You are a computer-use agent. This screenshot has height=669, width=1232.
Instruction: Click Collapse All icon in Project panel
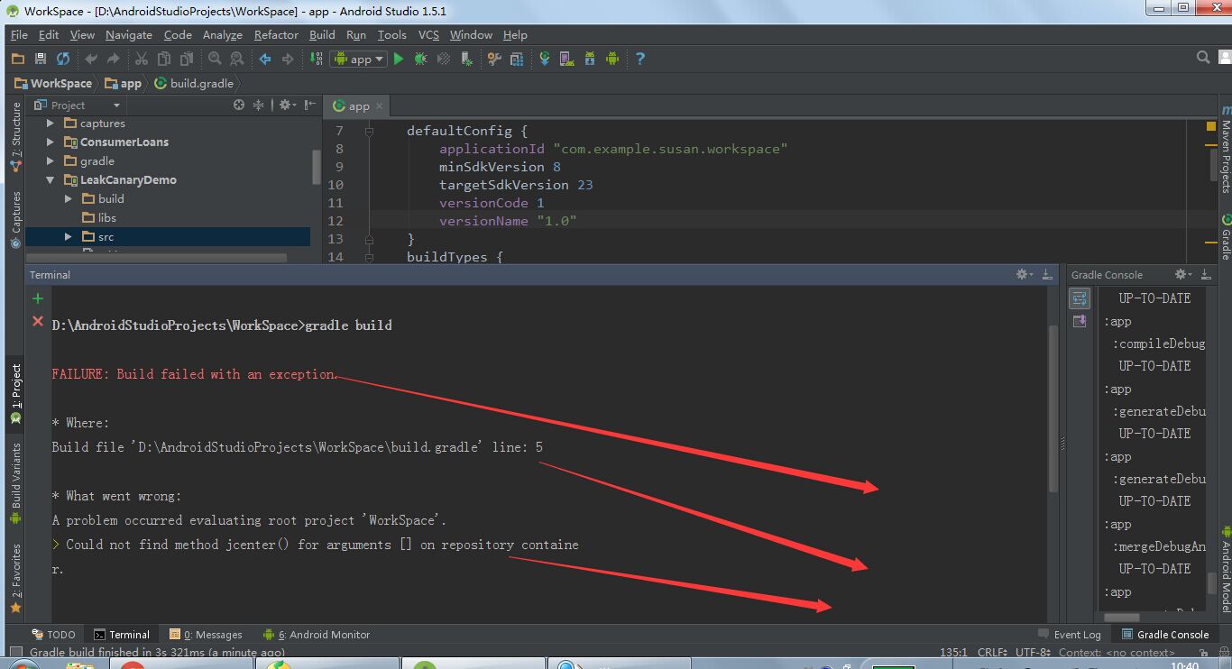pos(259,105)
